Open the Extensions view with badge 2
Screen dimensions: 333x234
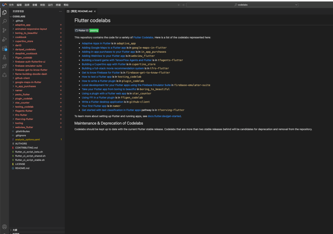click(x=4, y=48)
